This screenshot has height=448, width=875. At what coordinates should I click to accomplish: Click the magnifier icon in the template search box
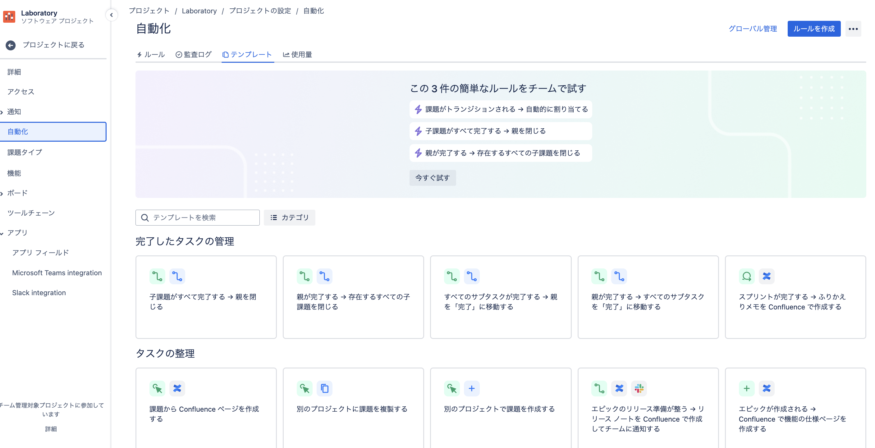point(145,218)
